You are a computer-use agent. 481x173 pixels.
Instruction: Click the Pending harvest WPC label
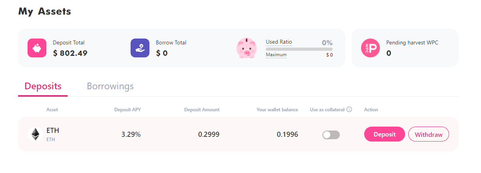412,43
